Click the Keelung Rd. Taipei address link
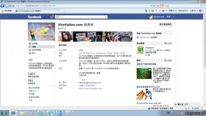206x116 pixels. point(102,53)
